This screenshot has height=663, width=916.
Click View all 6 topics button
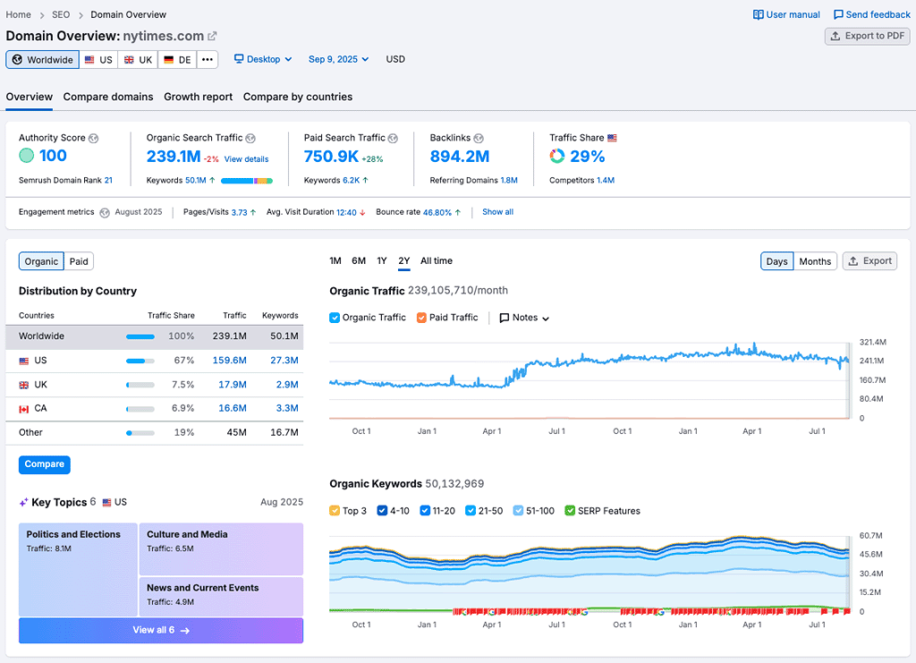coord(161,630)
